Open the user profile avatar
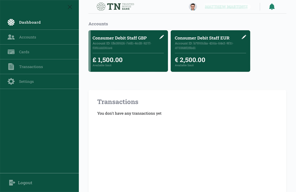This screenshot has width=296, height=192. tap(193, 7)
